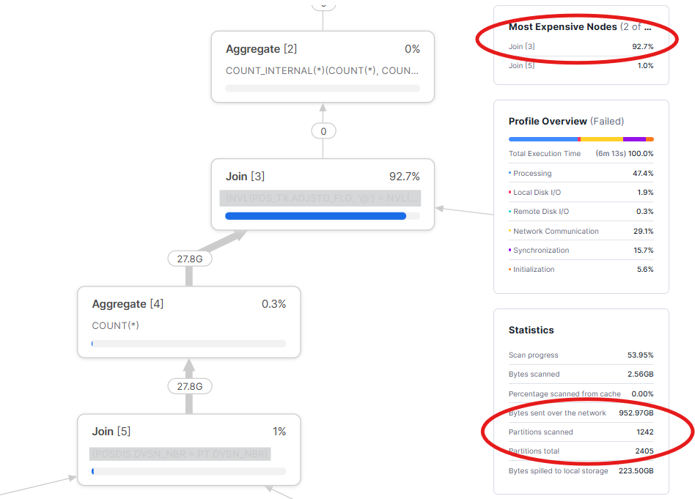Open Join [3] from Most Expensive Nodes list
This screenshot has width=695, height=499.
521,46
